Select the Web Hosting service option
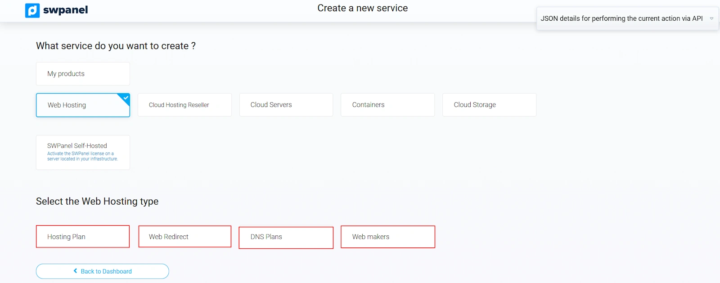Image resolution: width=720 pixels, height=283 pixels. click(83, 105)
